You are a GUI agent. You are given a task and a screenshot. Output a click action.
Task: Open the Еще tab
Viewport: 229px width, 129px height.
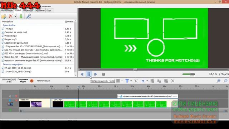click(49, 10)
